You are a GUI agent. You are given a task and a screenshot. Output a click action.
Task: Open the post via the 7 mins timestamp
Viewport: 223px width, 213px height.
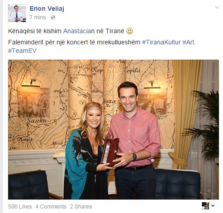[38, 17]
